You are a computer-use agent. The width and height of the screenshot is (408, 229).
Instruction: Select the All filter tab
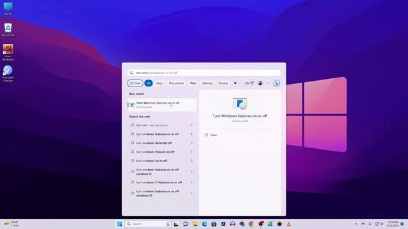149,83
